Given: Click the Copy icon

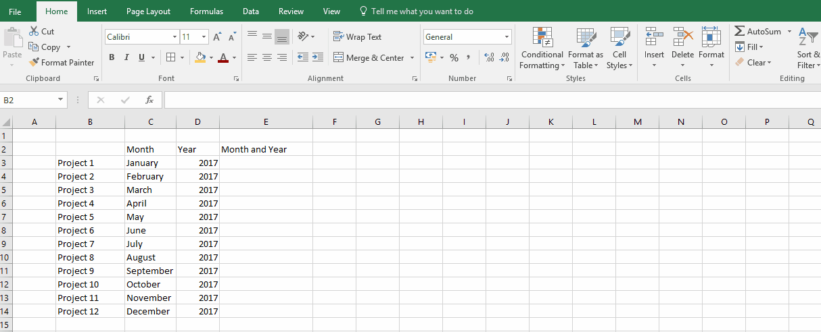Looking at the screenshot, I should click(x=34, y=47).
